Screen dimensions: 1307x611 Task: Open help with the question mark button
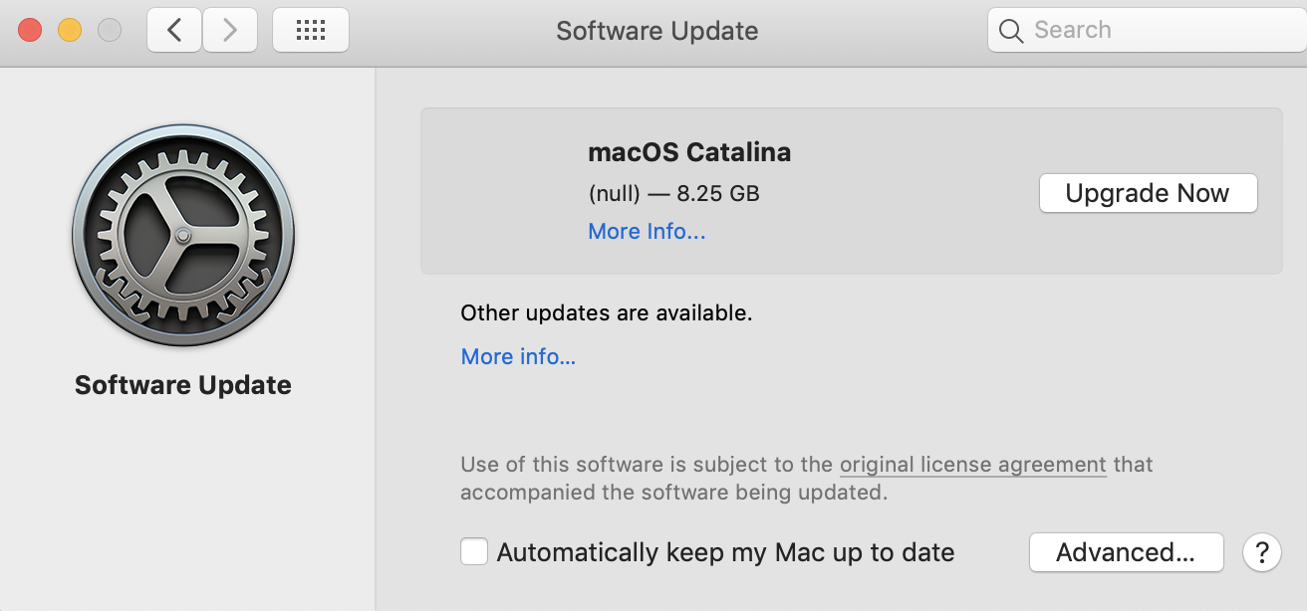(x=1261, y=552)
